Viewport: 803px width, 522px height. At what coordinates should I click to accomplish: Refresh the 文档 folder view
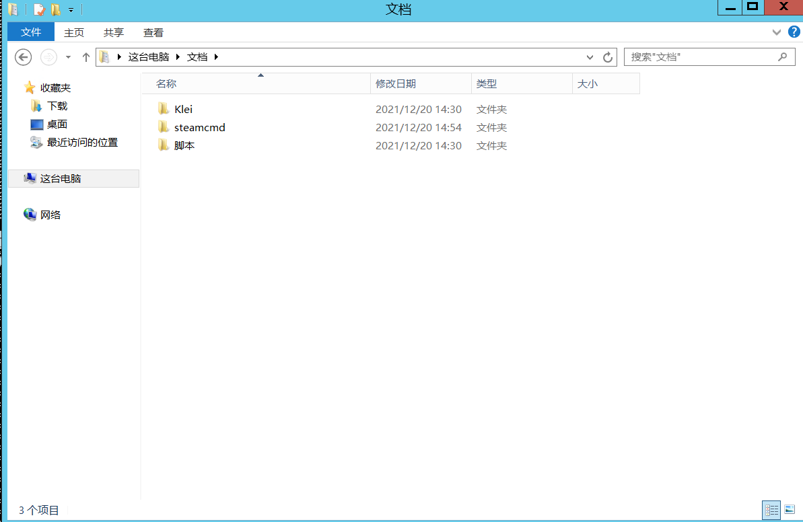(607, 57)
